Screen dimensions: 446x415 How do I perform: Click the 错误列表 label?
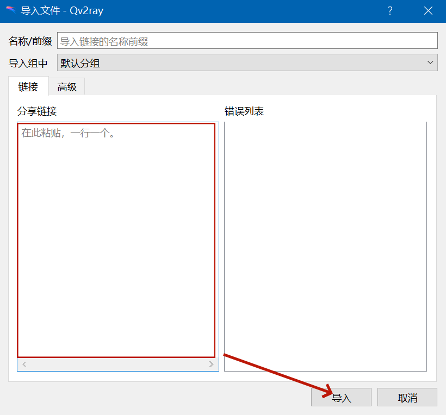pos(244,111)
